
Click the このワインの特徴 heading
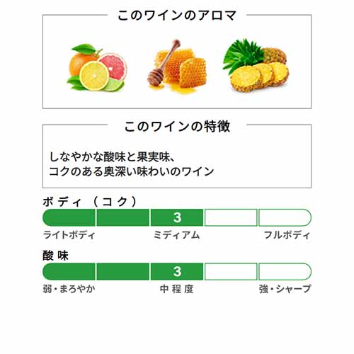tap(177, 126)
